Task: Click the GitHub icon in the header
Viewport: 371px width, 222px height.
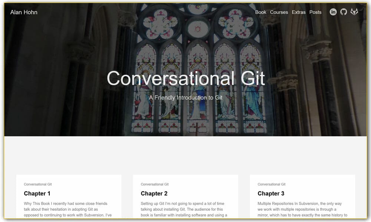Action: (x=343, y=12)
